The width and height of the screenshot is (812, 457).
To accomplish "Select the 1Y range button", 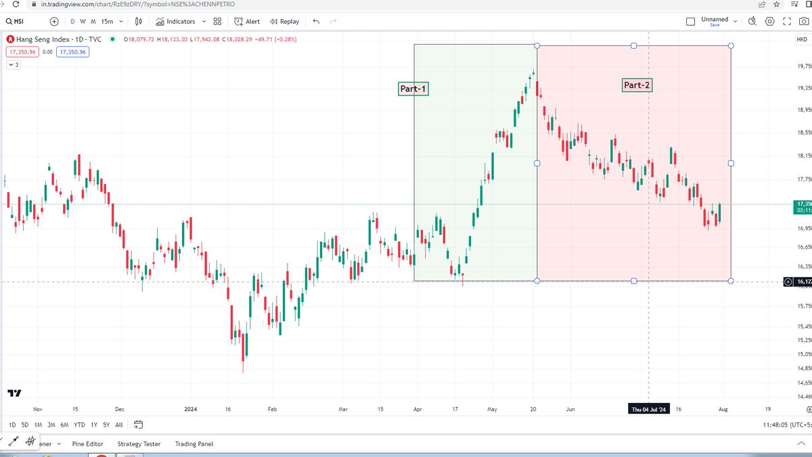I will 93,425.
